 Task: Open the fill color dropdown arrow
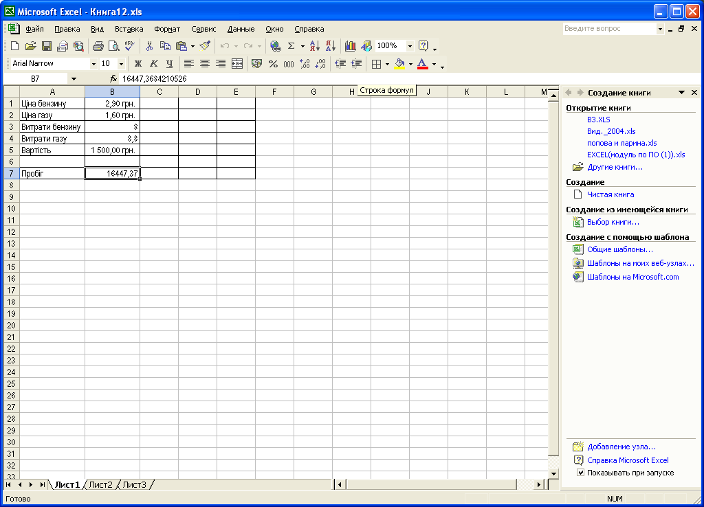pos(410,64)
